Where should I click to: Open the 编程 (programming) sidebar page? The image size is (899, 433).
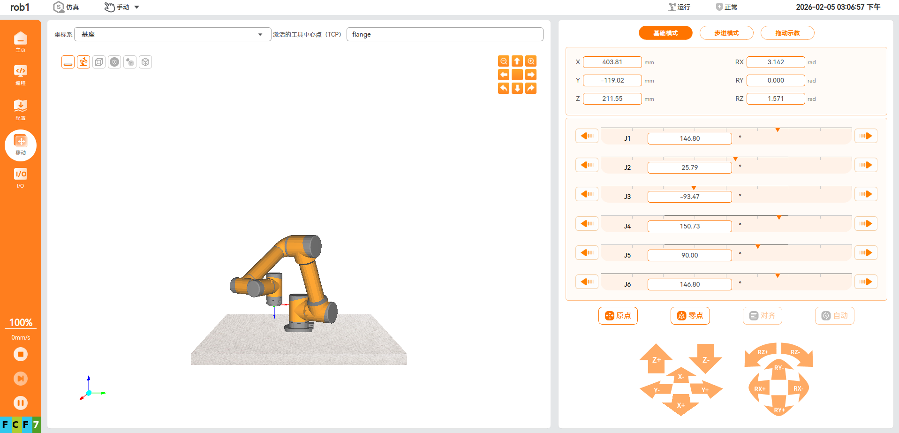[x=21, y=75]
